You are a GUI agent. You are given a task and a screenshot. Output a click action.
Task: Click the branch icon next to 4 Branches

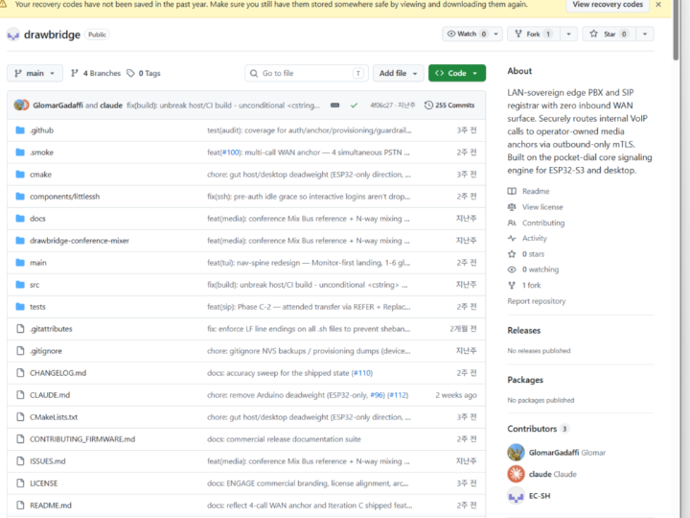pyautogui.click(x=75, y=73)
